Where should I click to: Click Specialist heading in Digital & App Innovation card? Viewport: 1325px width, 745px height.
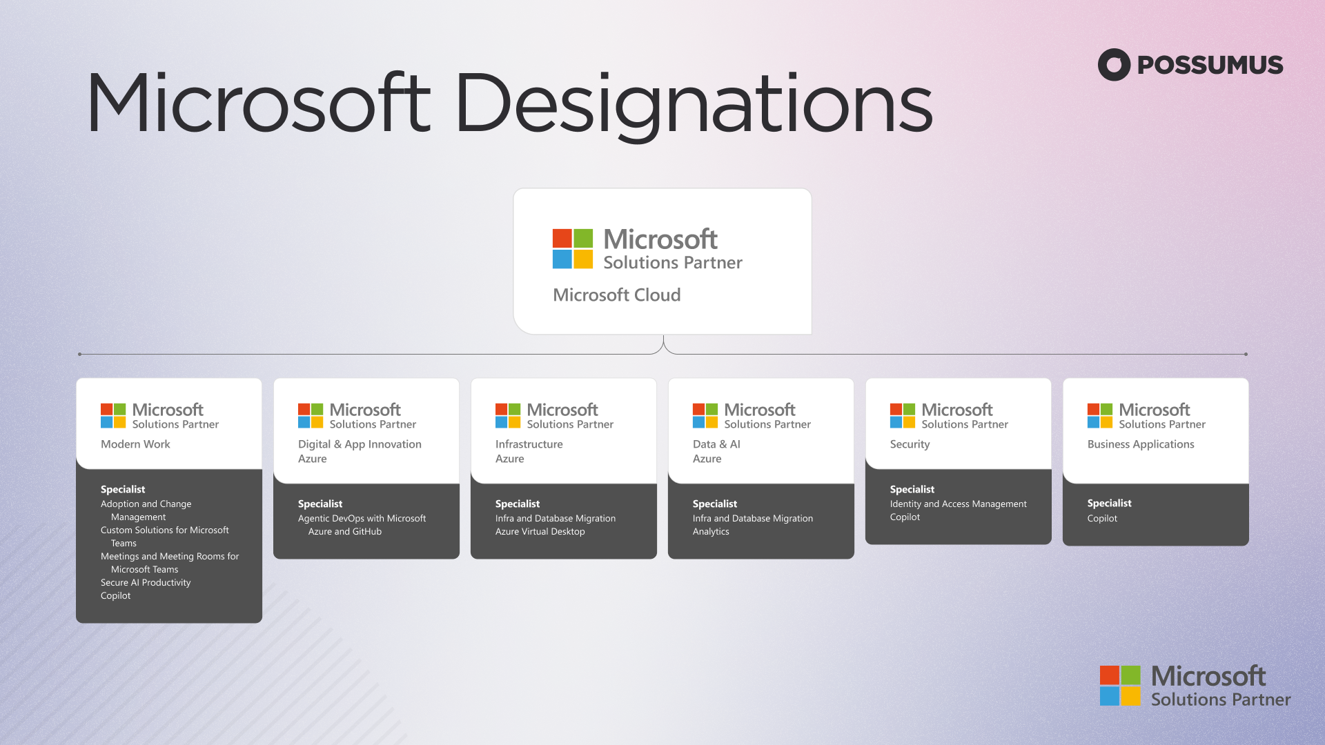(x=320, y=504)
